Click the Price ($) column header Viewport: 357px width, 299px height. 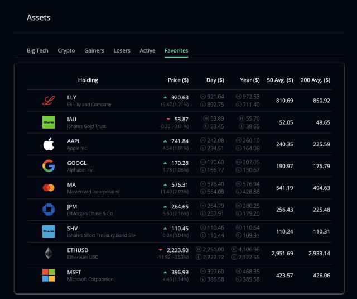pyautogui.click(x=178, y=80)
